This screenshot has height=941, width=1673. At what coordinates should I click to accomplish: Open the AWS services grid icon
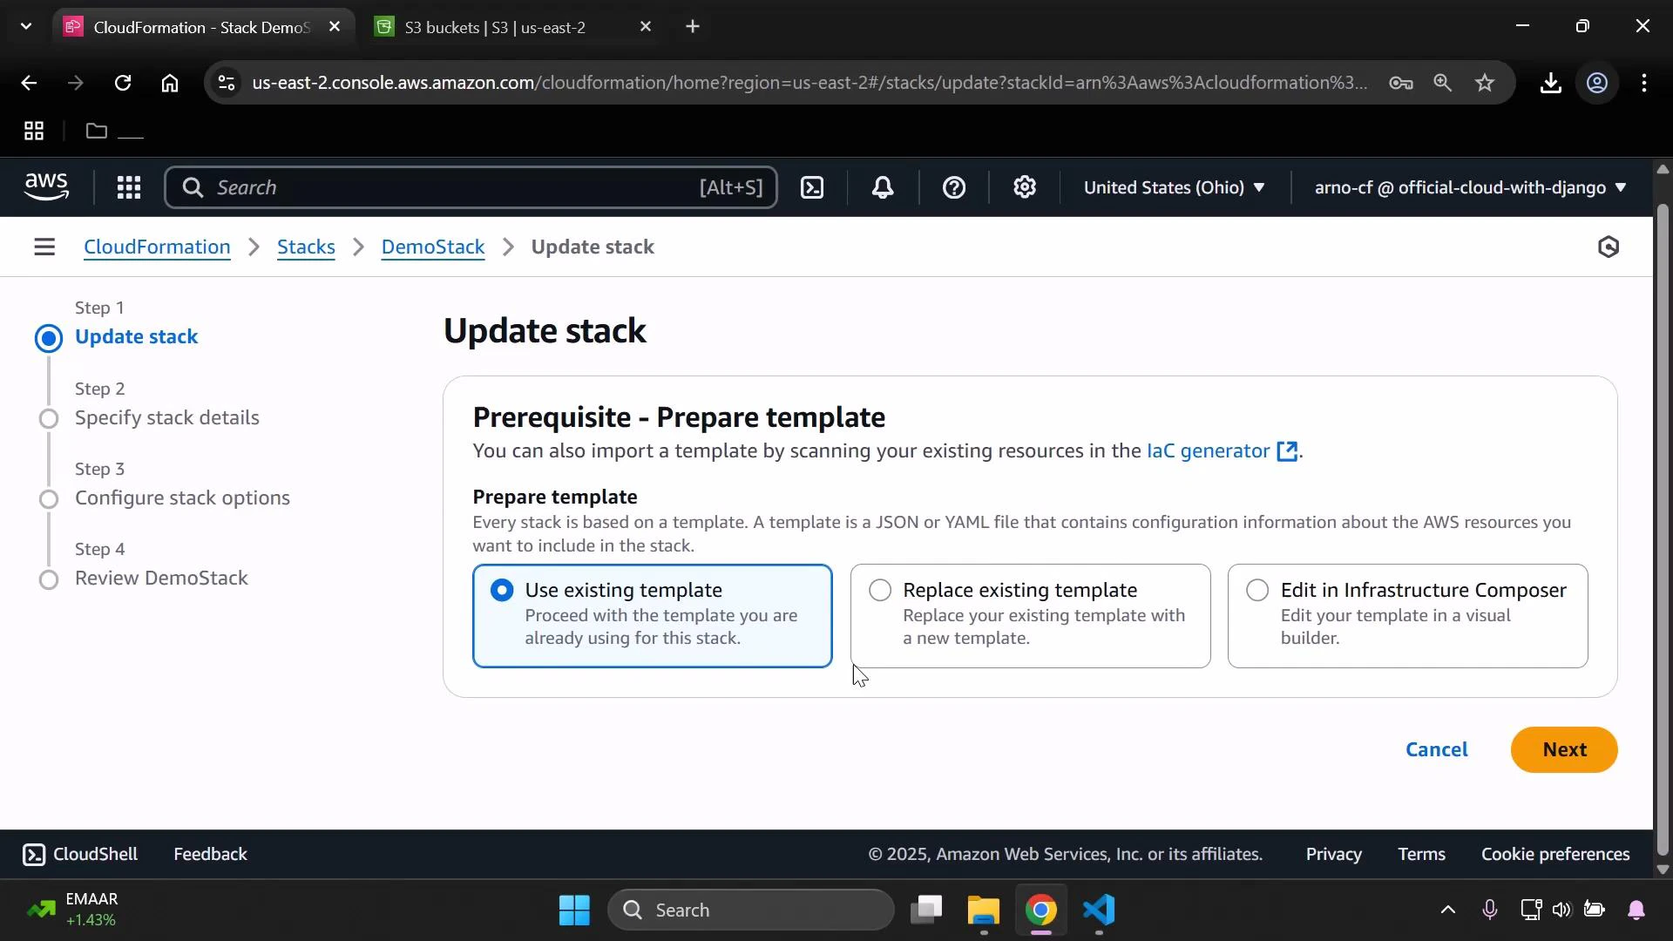[x=129, y=187]
